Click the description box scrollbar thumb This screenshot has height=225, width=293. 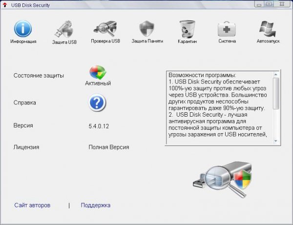[x=276, y=93]
